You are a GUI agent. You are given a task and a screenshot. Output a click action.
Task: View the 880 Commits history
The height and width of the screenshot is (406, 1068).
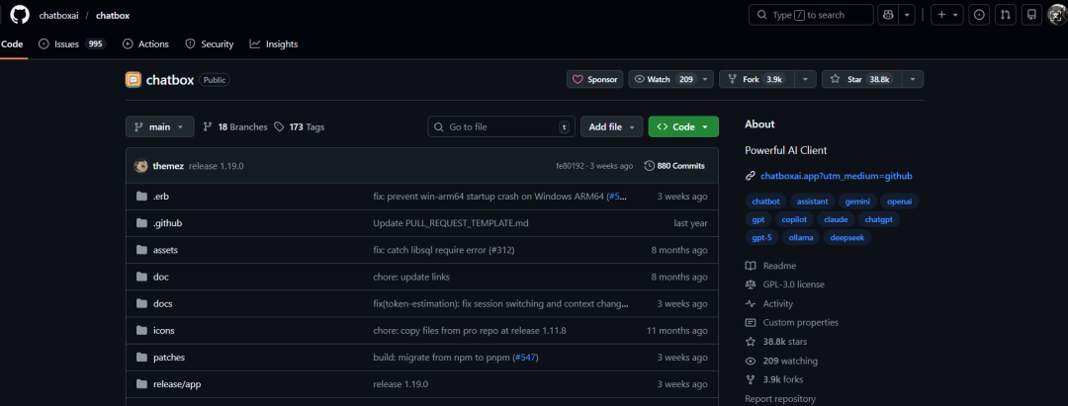(674, 166)
